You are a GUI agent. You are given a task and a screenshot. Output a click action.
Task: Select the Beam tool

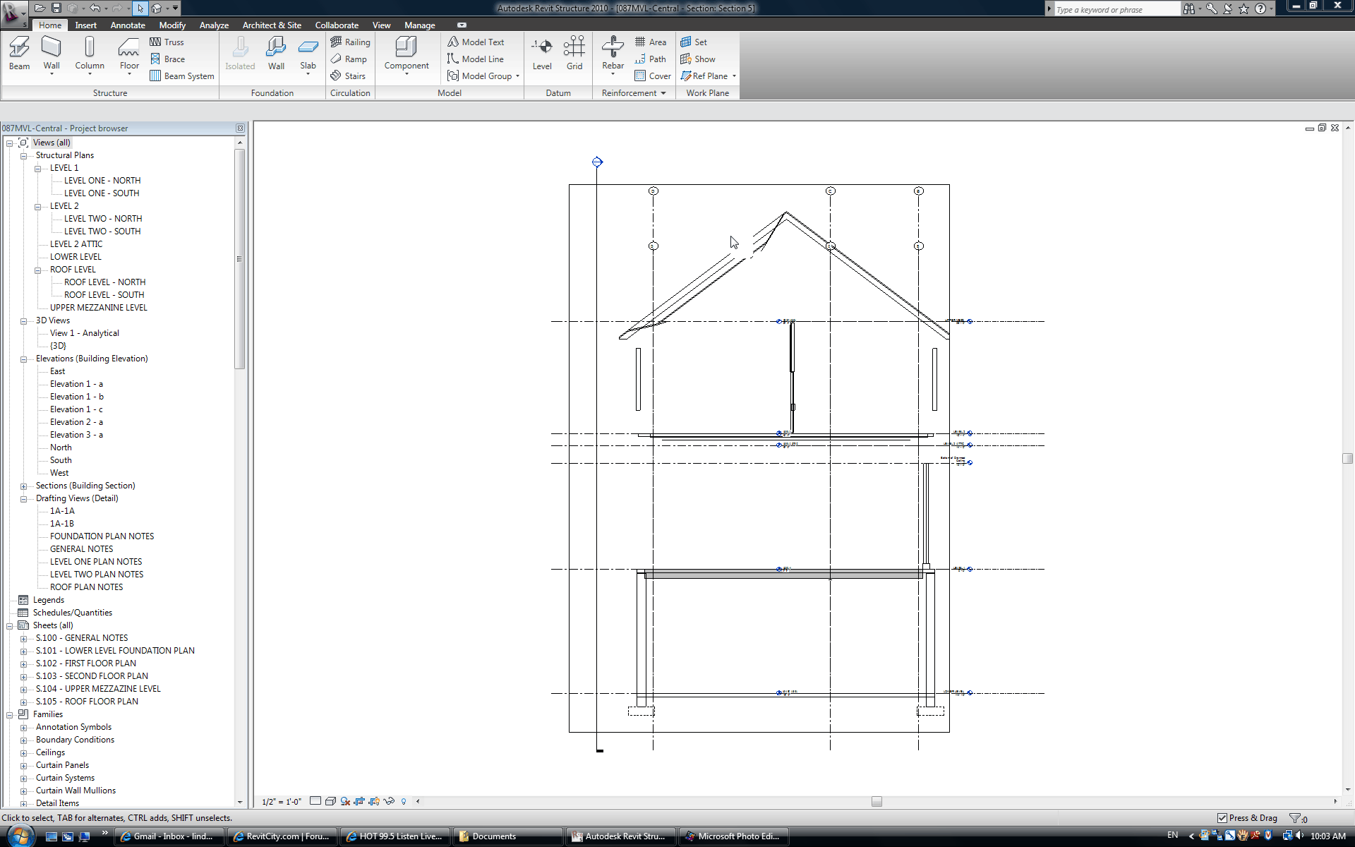point(19,53)
